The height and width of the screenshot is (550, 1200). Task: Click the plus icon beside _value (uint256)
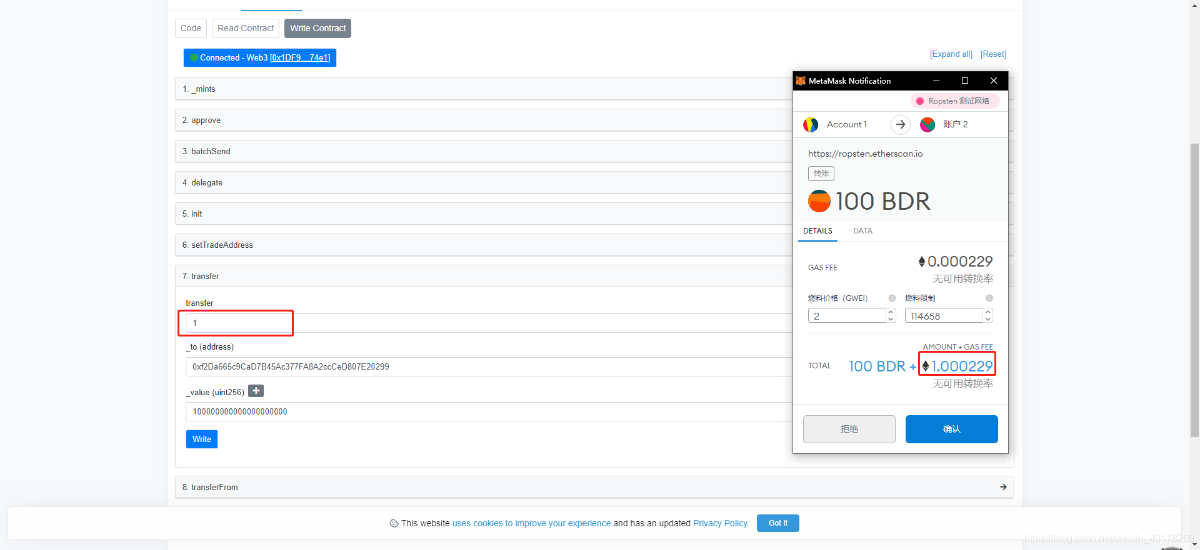[x=256, y=391]
